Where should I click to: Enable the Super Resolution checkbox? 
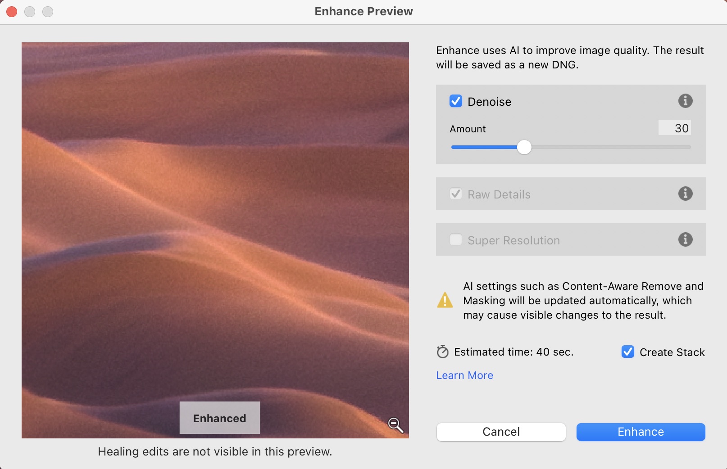(456, 240)
